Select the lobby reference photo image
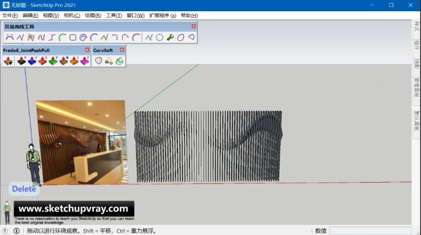The height and width of the screenshot is (235, 421). pyautogui.click(x=82, y=142)
